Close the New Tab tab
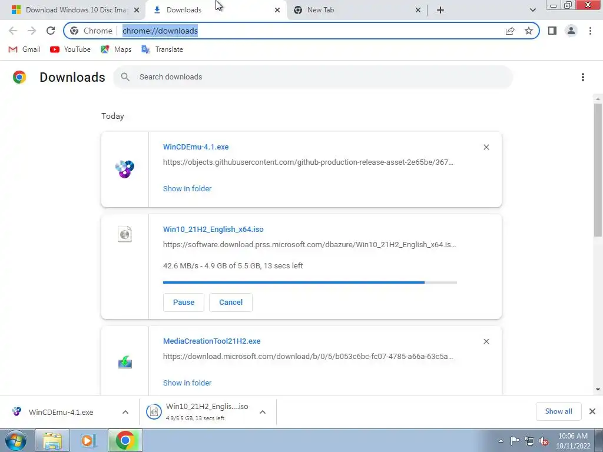Screen dimensions: 603x452 click(x=418, y=10)
